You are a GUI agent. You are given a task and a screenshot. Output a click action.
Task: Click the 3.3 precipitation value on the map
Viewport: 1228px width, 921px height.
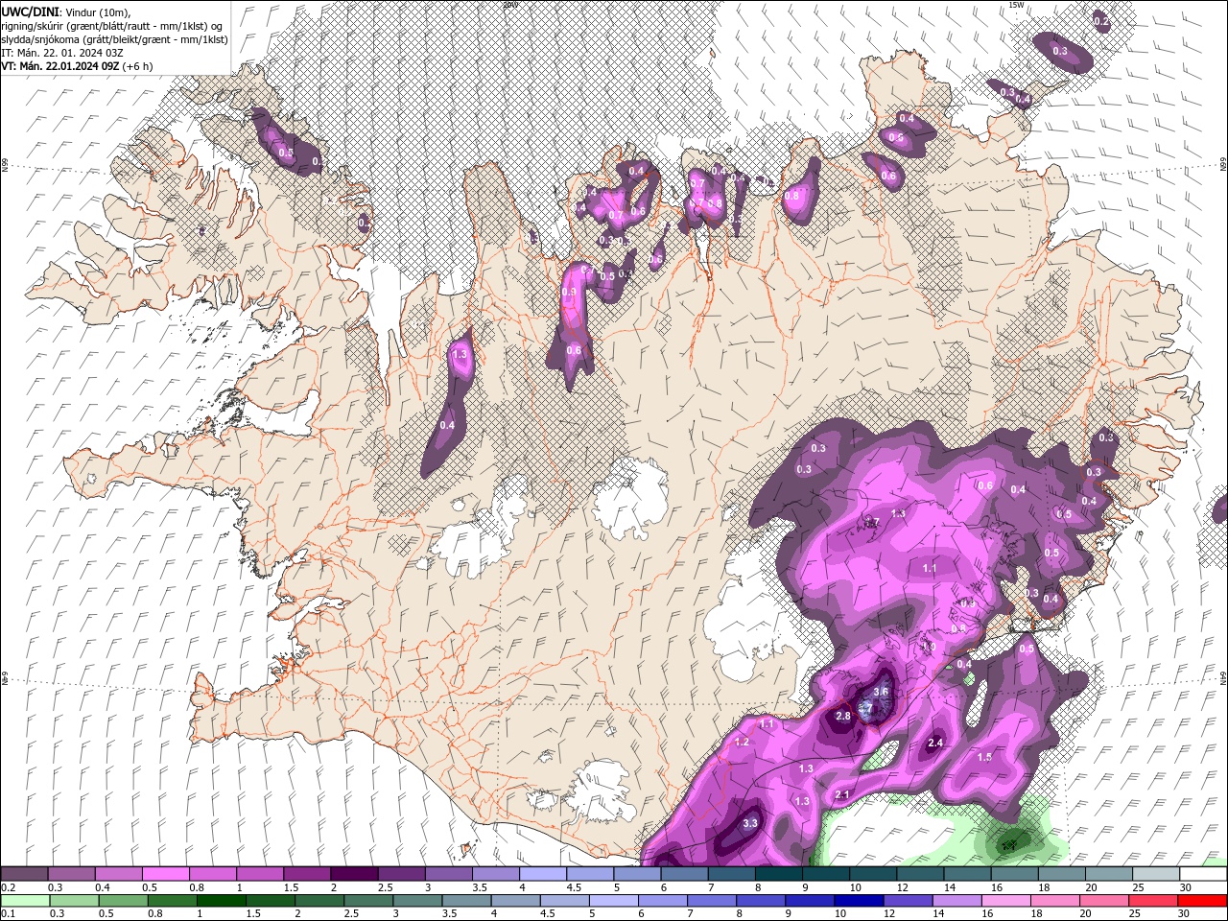[750, 823]
